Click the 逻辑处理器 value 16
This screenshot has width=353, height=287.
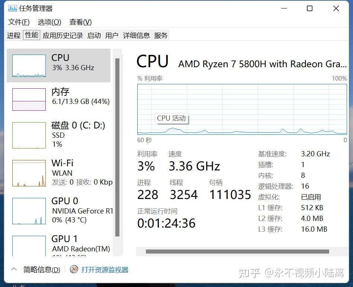coord(305,186)
